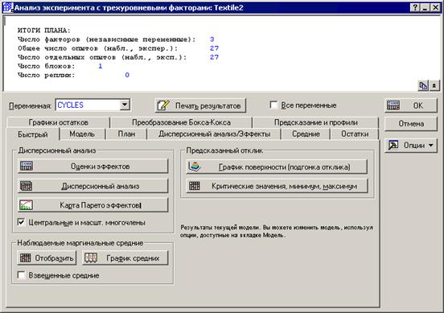The image size is (444, 313).
Task: Click table icon on Отобразить button
Action: pos(25,258)
